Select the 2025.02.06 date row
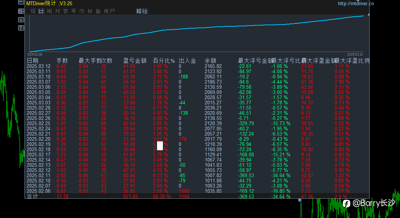400x218 pixels. pyautogui.click(x=39, y=191)
